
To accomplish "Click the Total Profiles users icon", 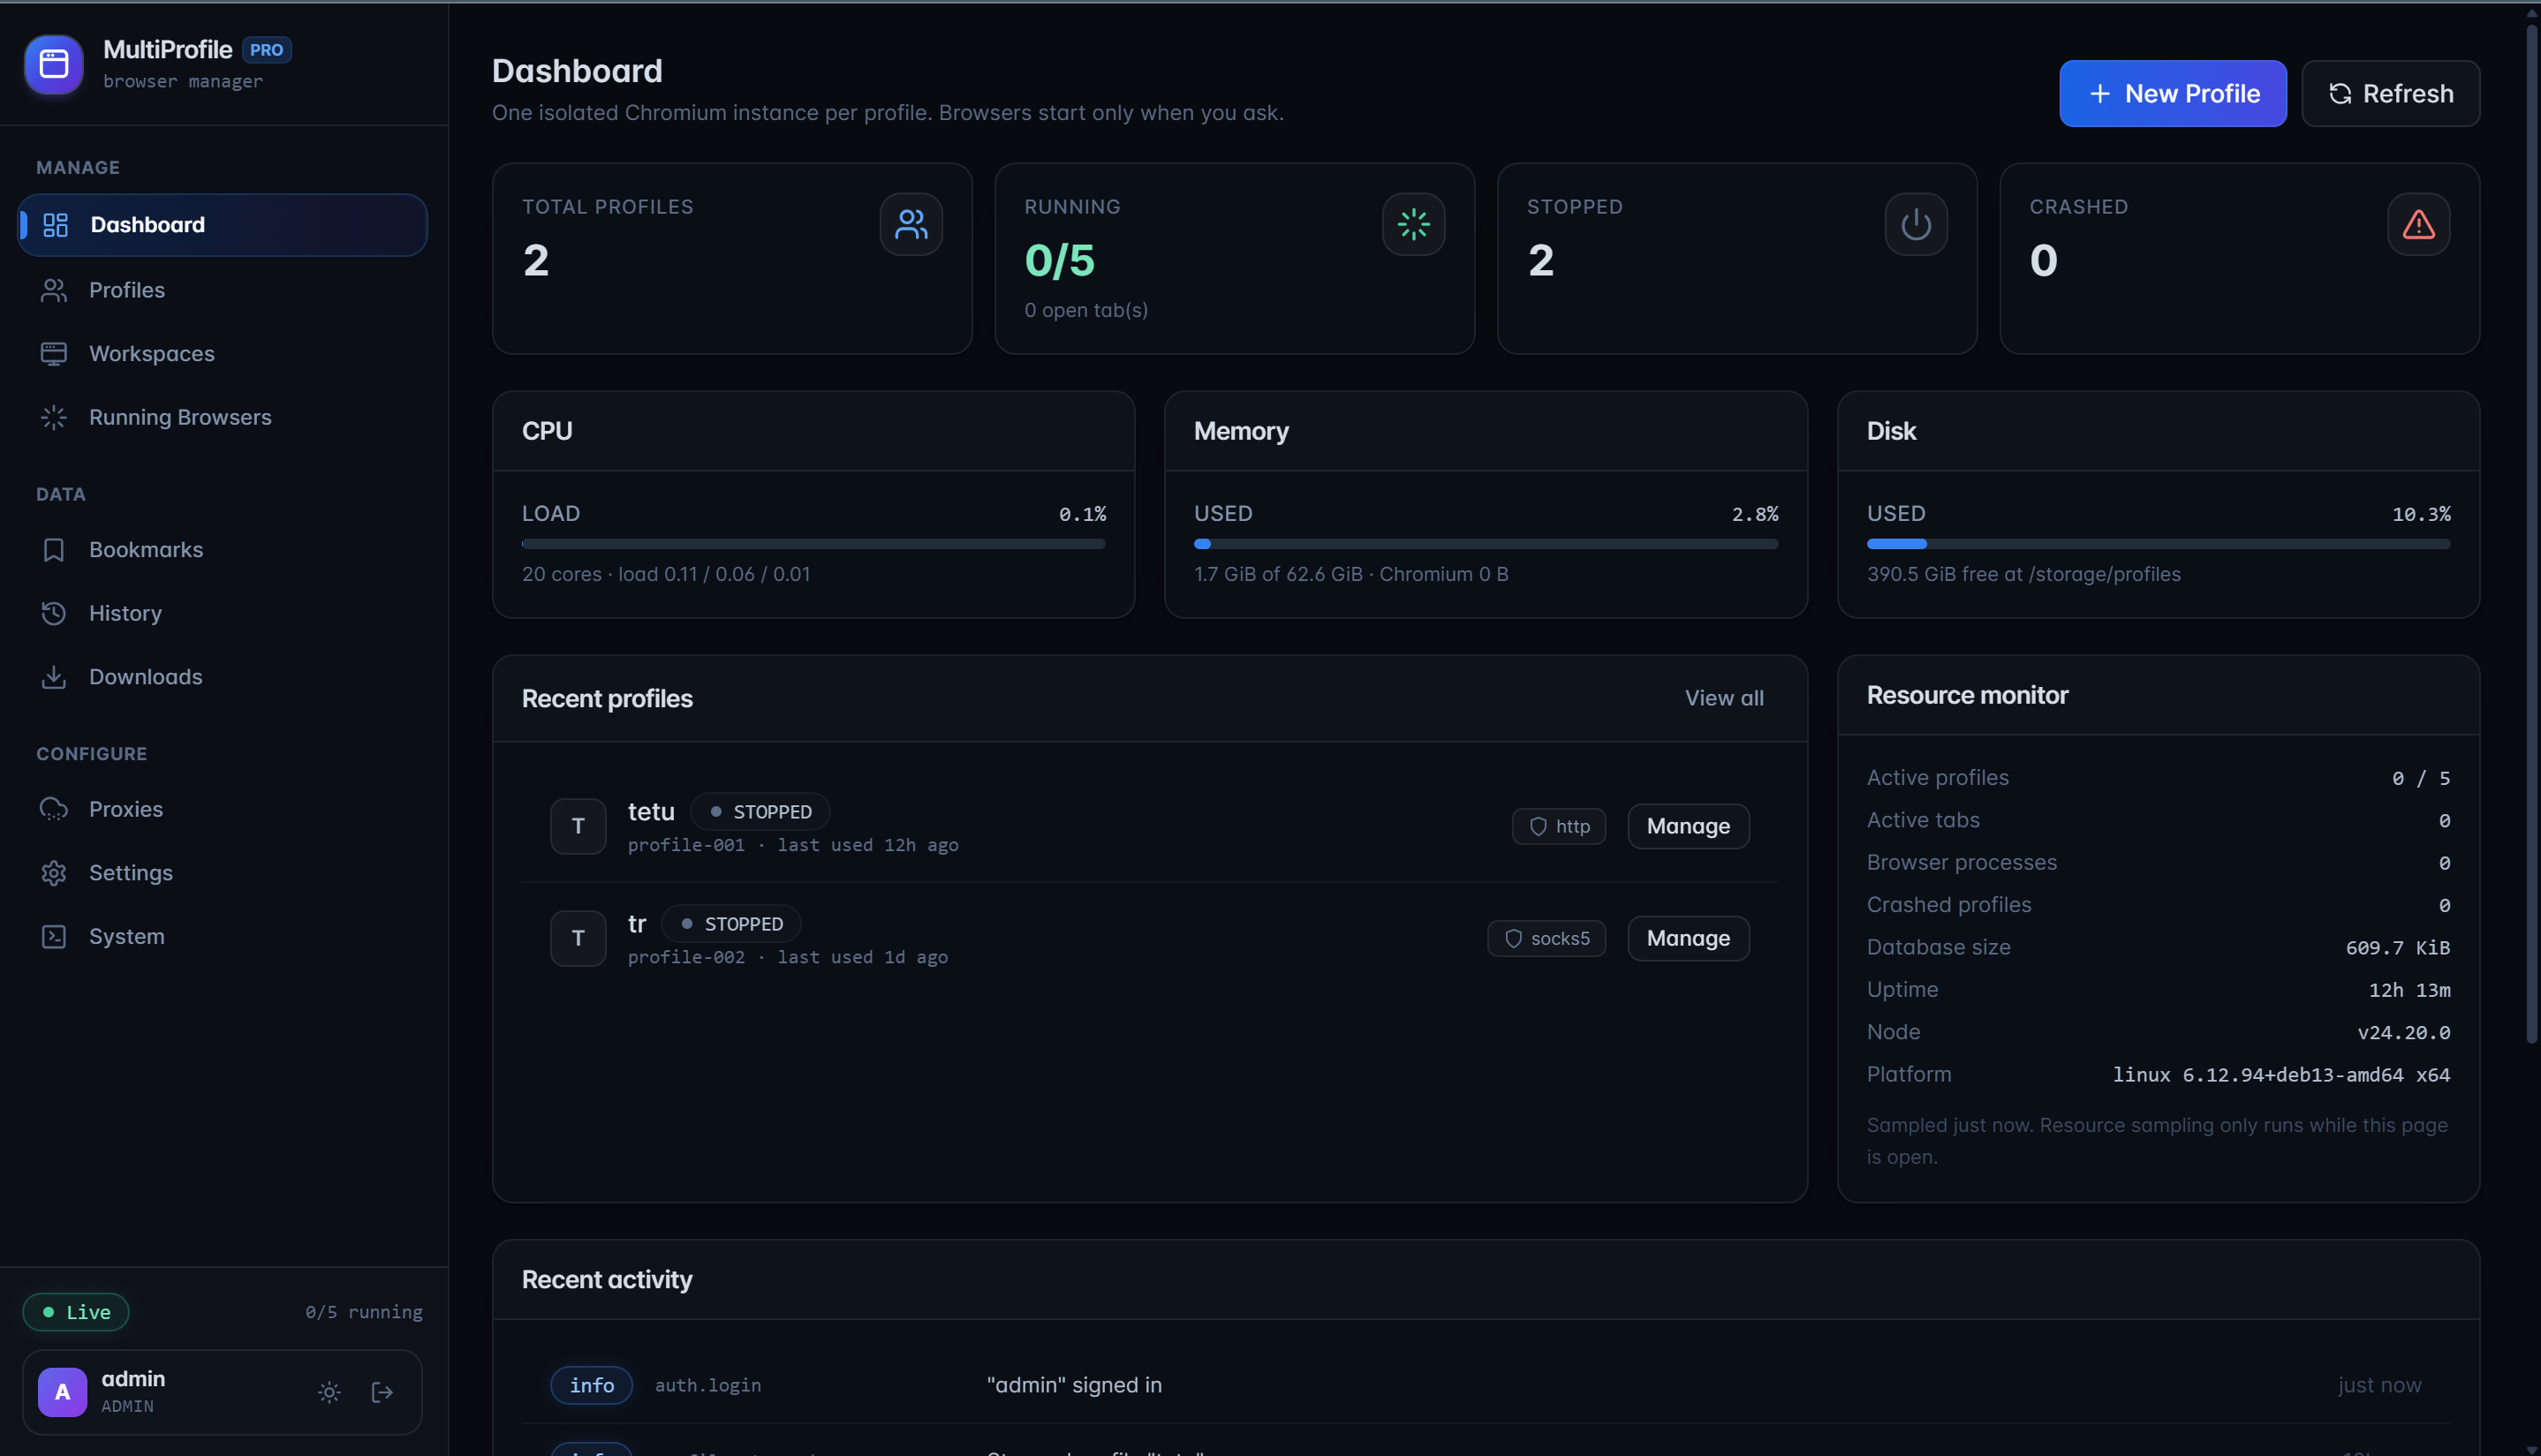I will point(911,224).
